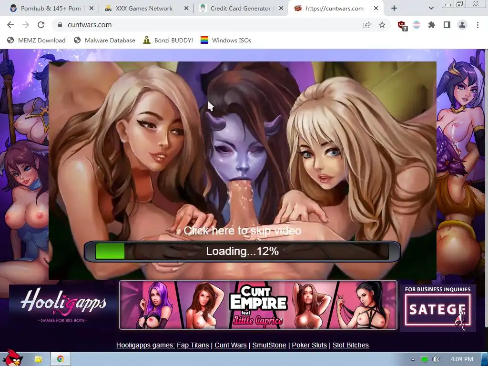This screenshot has width=488, height=366.
Task: Bookmark this page with the star
Action: click(x=382, y=25)
